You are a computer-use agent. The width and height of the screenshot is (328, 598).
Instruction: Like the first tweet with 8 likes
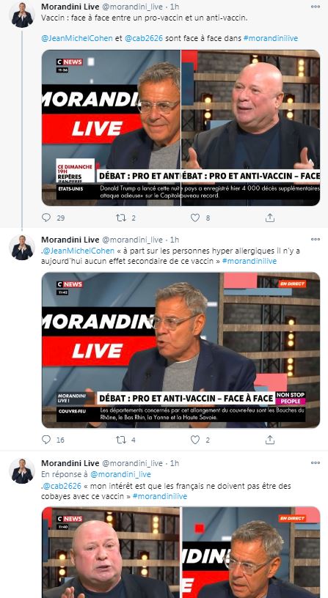tap(195, 218)
